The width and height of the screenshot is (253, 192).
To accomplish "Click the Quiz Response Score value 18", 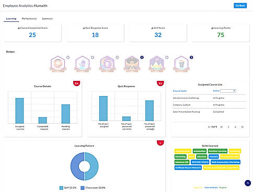I will [x=95, y=35].
